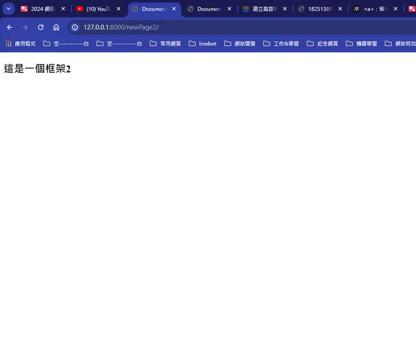Screen dimensions: 416x345
Task: Open the tab search dropdown chevron
Action: coord(8,9)
